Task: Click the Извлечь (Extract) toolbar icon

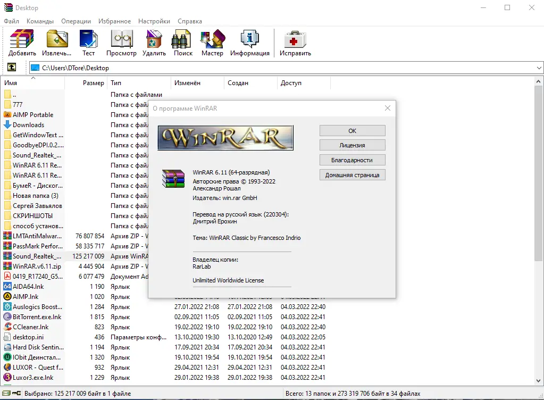Action: [56, 43]
